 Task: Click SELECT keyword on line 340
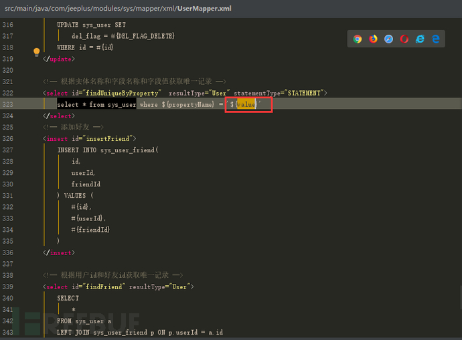point(68,299)
